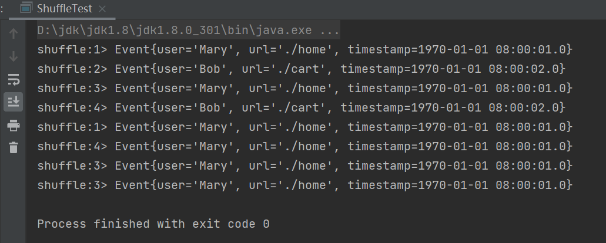Switch to the ShuffleTest tab

63,9
